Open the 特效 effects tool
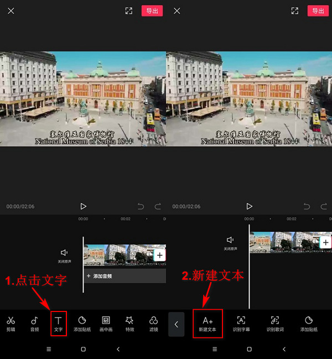Screen dimensions: 332x359 point(129,324)
